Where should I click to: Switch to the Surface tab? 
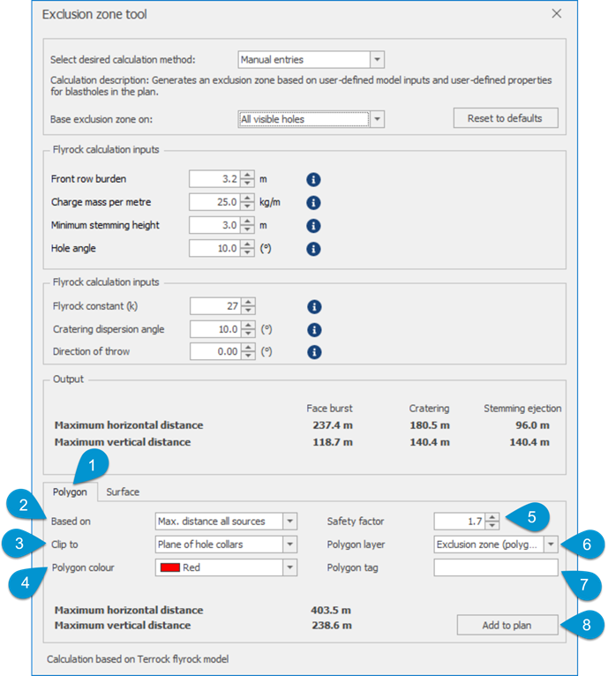(123, 492)
